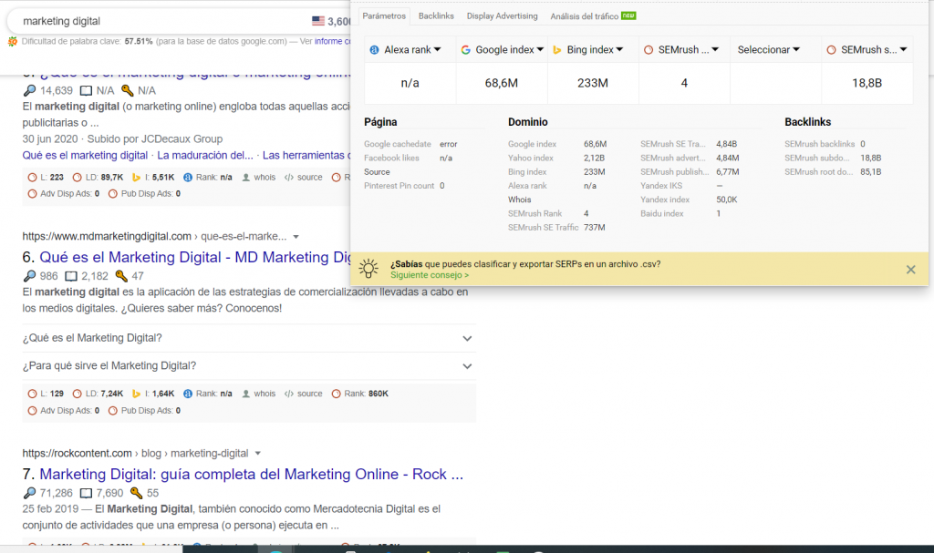Click the SEMrush Rank: 860K icon
This screenshot has width=934, height=553.
tap(336, 394)
